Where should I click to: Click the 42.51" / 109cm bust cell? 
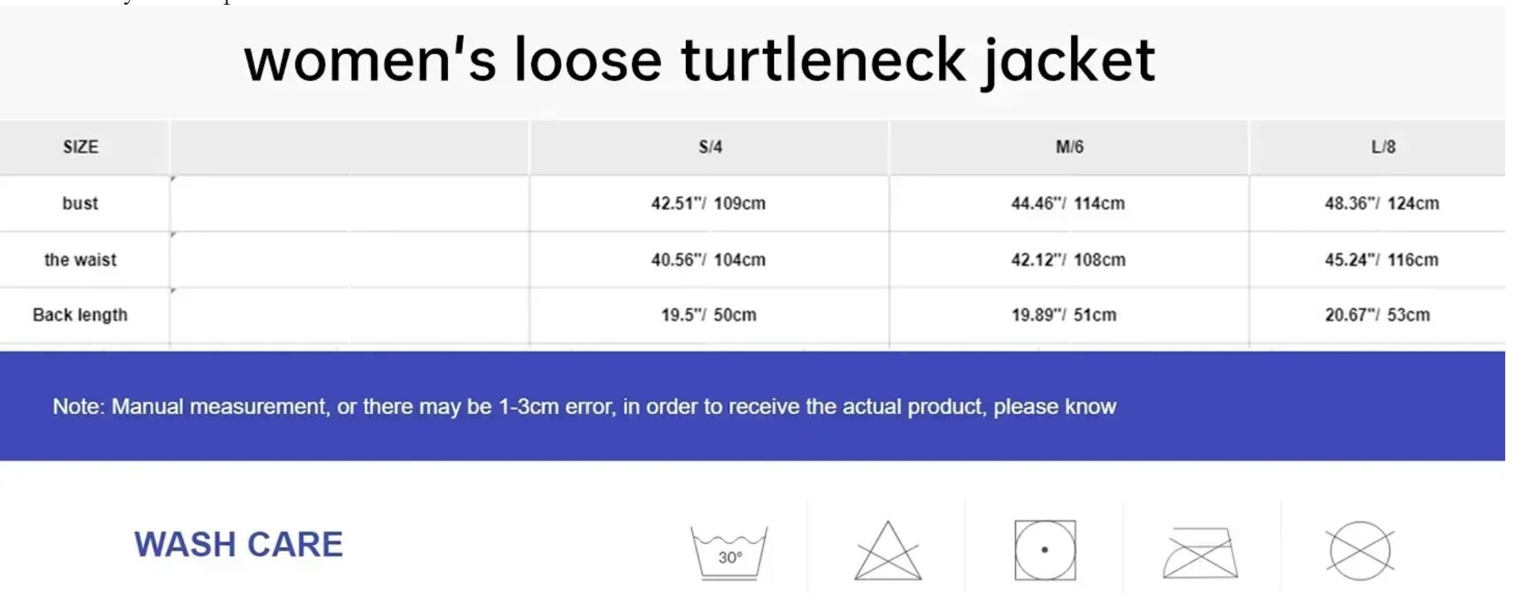[x=709, y=203]
